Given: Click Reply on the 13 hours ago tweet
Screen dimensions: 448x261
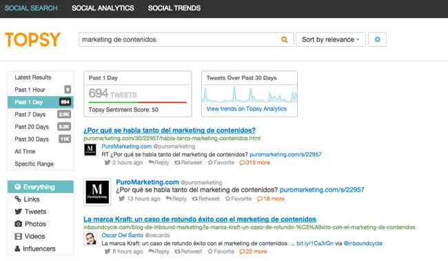Looking at the screenshot, I should coord(176,198).
